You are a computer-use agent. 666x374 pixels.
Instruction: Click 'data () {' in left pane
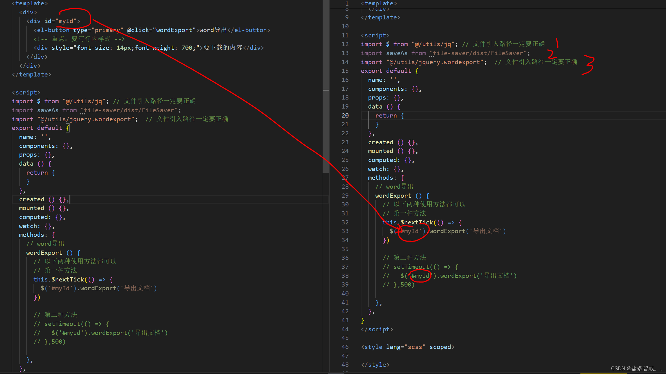point(35,164)
